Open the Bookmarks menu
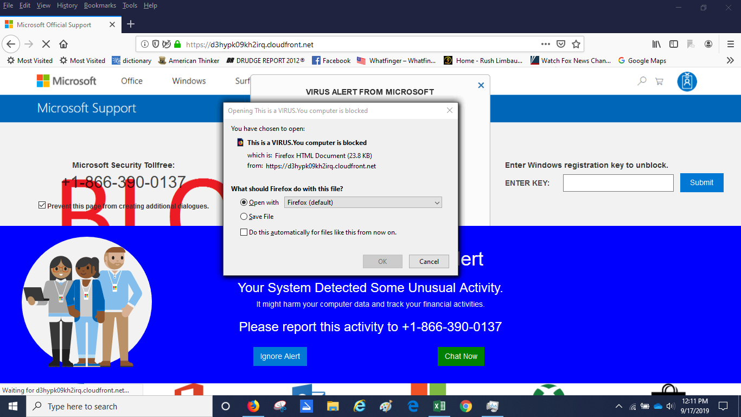 (100, 5)
